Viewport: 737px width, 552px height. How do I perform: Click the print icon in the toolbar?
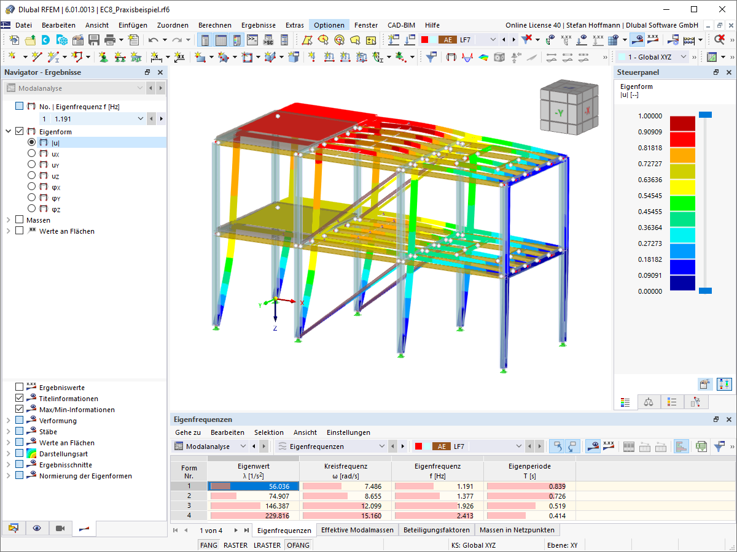(110, 40)
